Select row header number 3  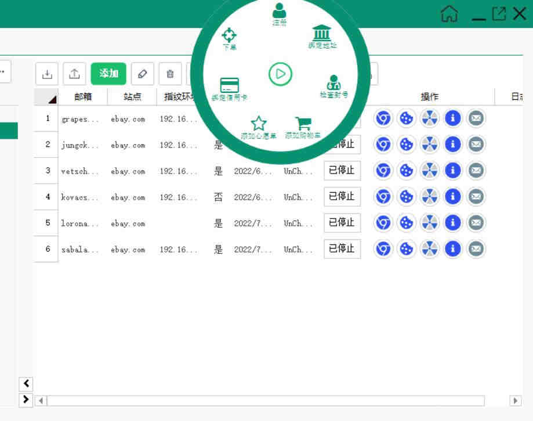point(46,170)
